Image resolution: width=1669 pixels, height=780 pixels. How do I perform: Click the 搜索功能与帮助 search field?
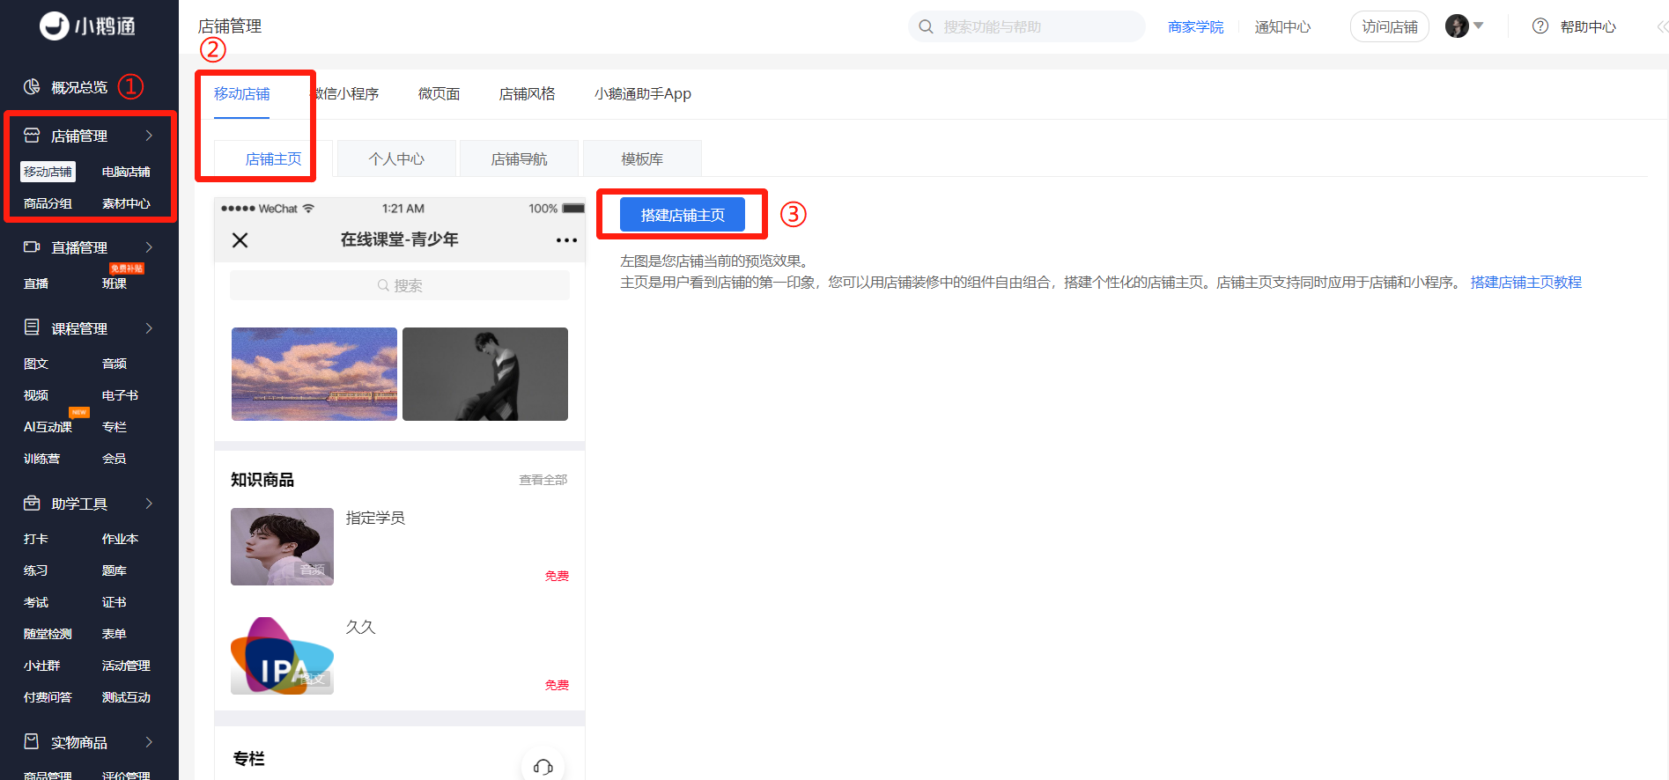[x=1027, y=26]
